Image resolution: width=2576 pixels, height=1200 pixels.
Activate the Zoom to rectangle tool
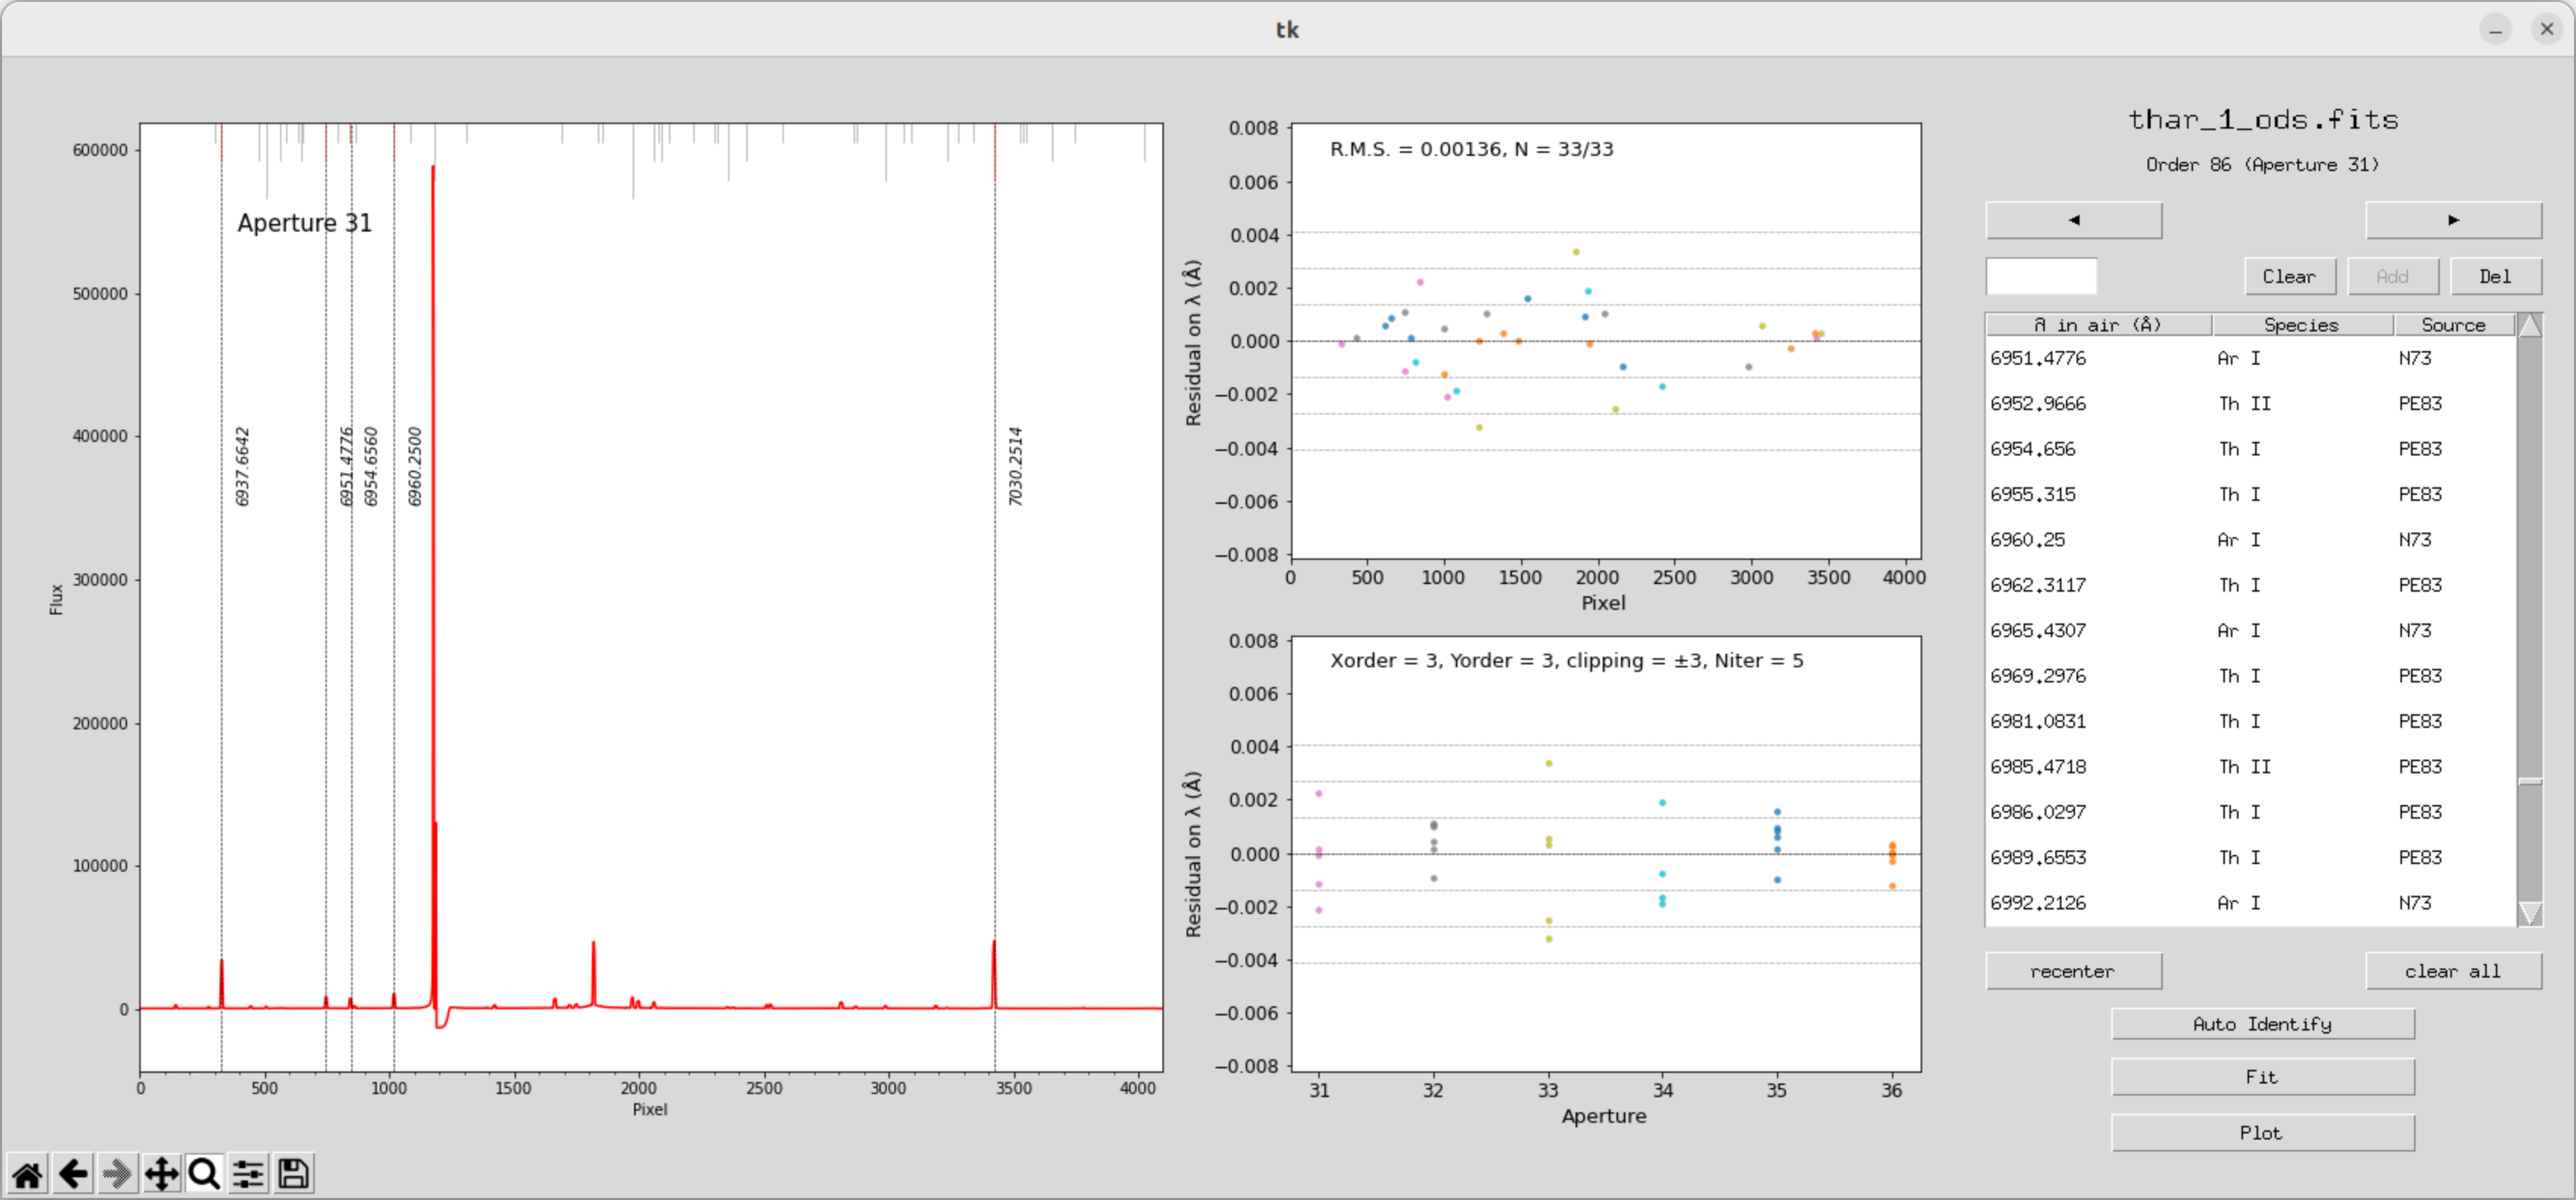pyautogui.click(x=205, y=1174)
